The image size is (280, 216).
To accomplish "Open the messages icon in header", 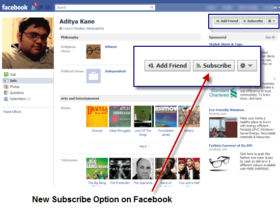I will 41,7.
